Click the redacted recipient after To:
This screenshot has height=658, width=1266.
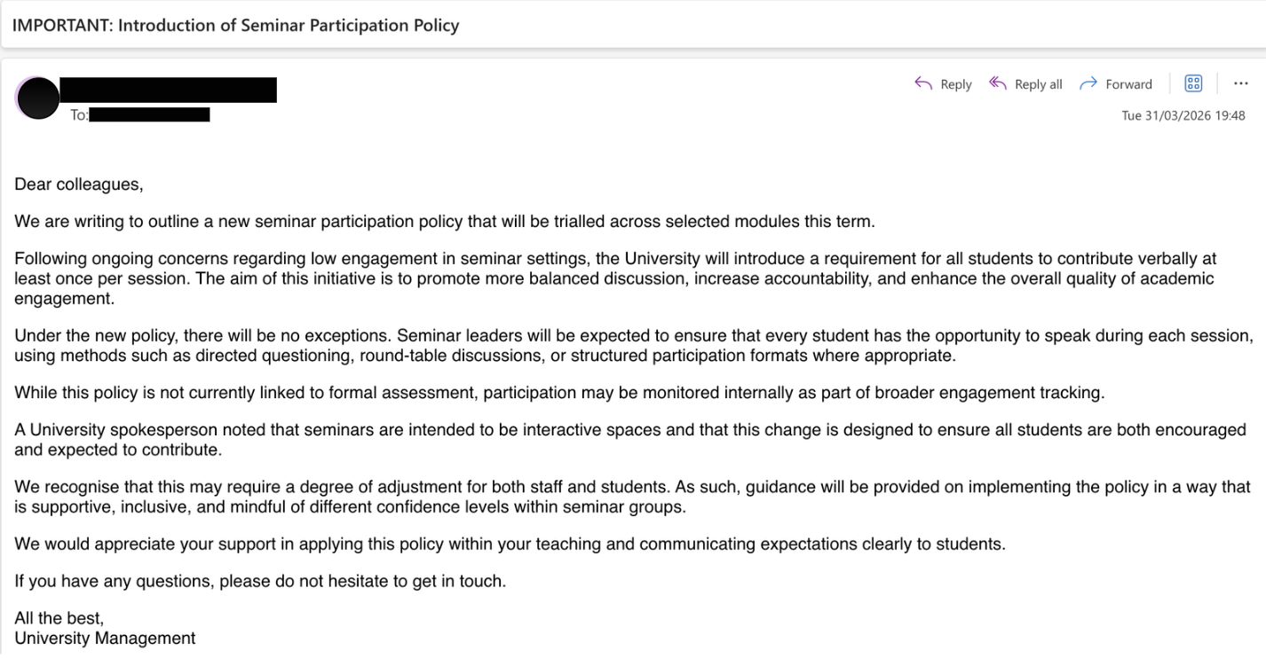point(149,114)
